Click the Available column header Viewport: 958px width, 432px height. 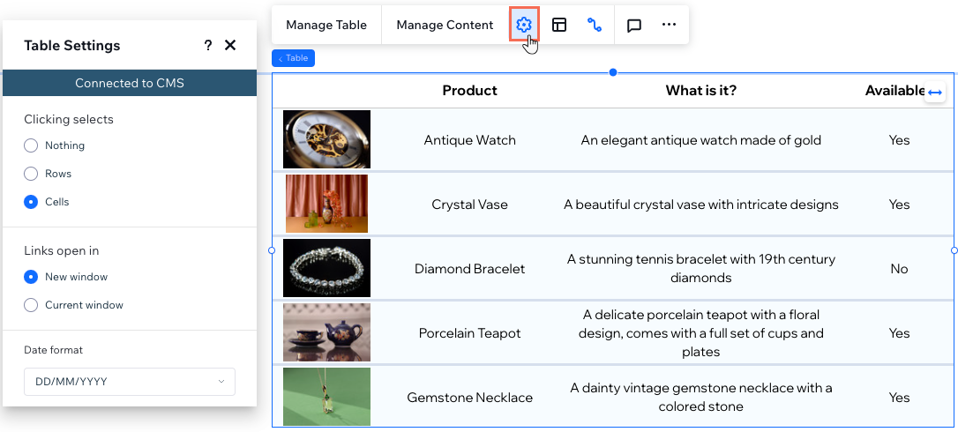point(895,91)
